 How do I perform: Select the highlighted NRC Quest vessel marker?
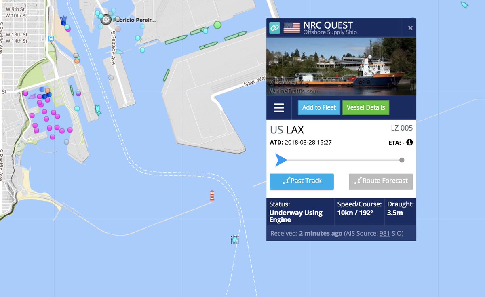point(235,240)
